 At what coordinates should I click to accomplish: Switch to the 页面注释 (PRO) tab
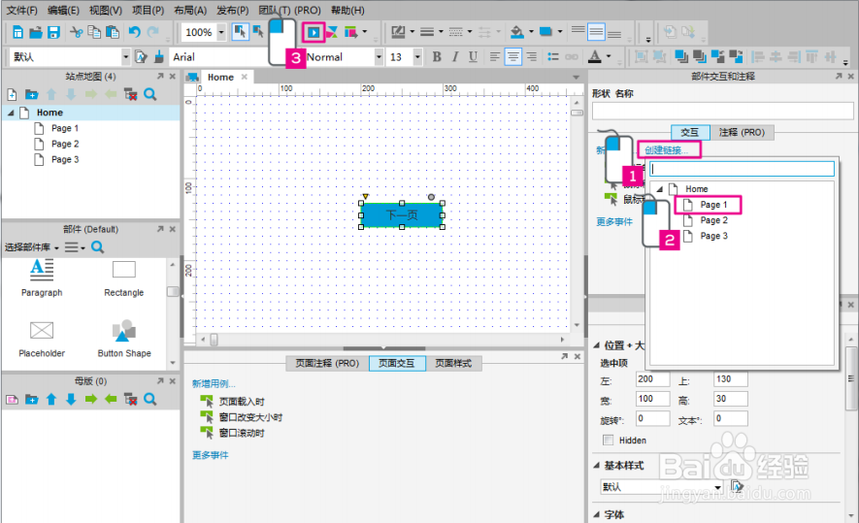[x=327, y=364]
